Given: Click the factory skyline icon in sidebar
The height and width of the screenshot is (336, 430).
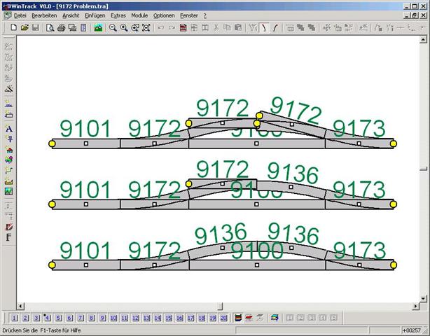Looking at the screenshot, I should point(9,181).
